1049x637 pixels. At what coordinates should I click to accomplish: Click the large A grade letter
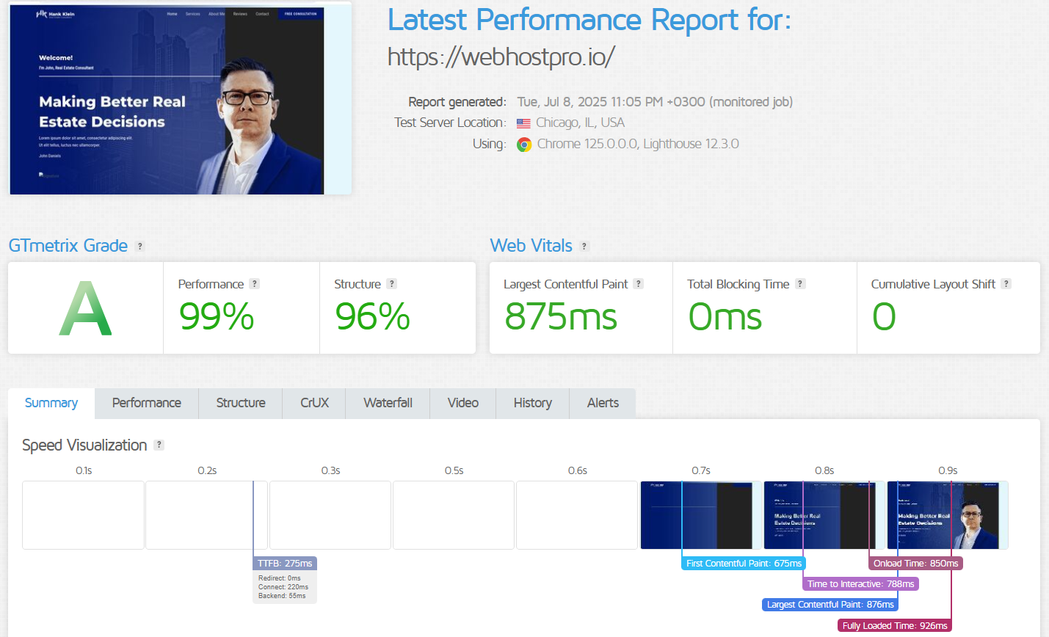(x=85, y=308)
